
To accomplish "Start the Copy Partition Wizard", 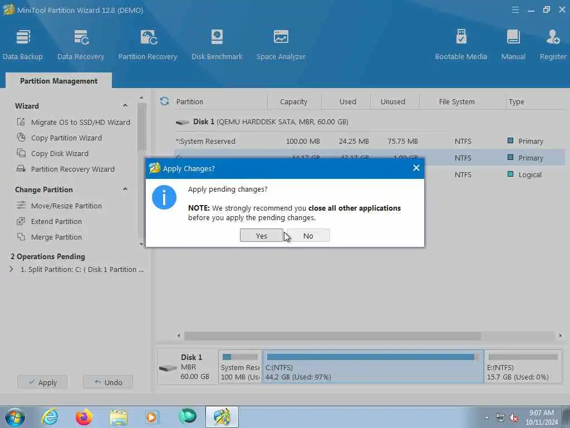I will tap(59, 138).
